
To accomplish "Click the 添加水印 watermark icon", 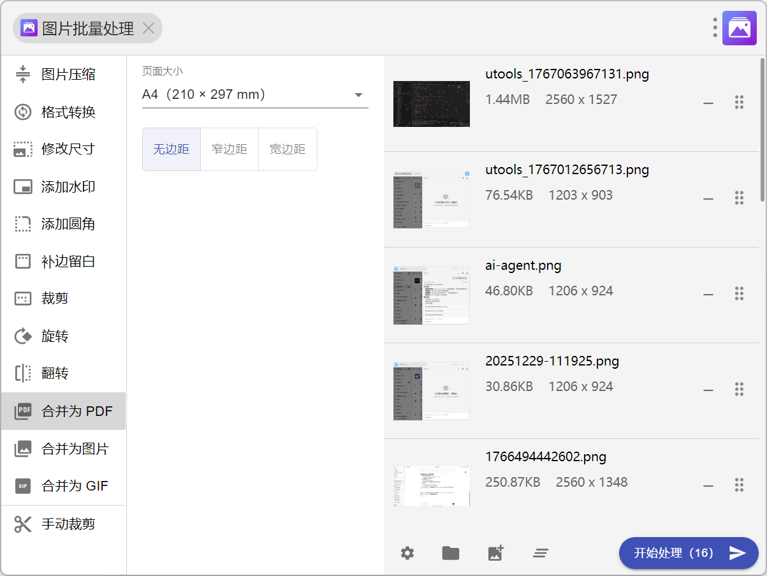I will pos(23,187).
